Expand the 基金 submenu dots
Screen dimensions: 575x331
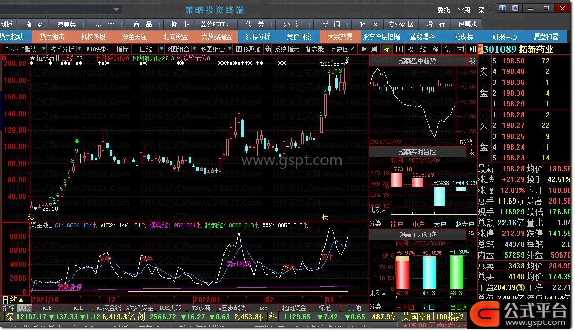click(121, 25)
